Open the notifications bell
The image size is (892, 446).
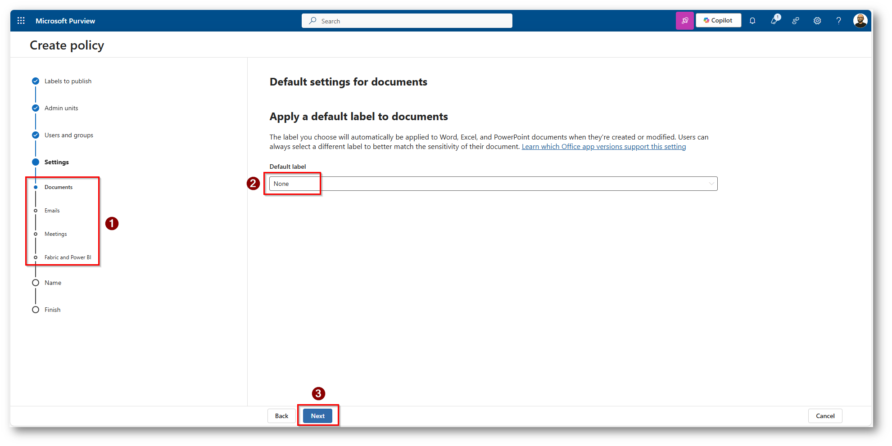(x=752, y=21)
